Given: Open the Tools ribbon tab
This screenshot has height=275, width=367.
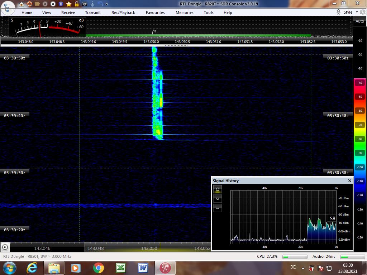Looking at the screenshot, I should coord(209,13).
